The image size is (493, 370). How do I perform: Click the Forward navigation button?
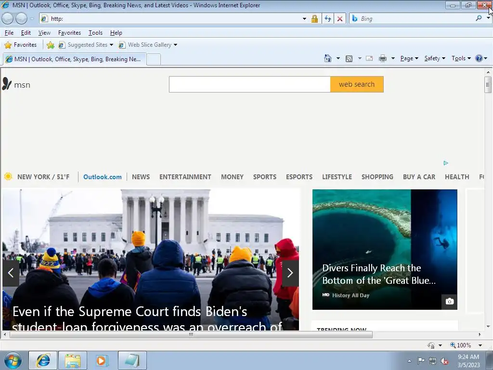(x=21, y=19)
